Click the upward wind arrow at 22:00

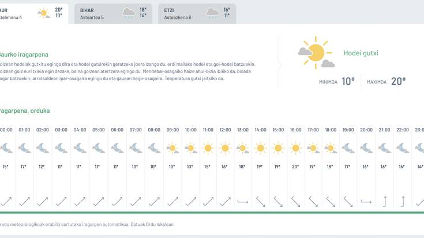pos(403,202)
